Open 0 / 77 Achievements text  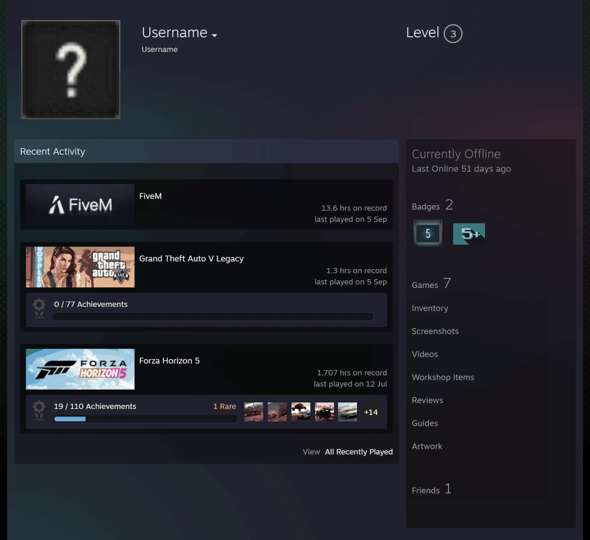[91, 304]
